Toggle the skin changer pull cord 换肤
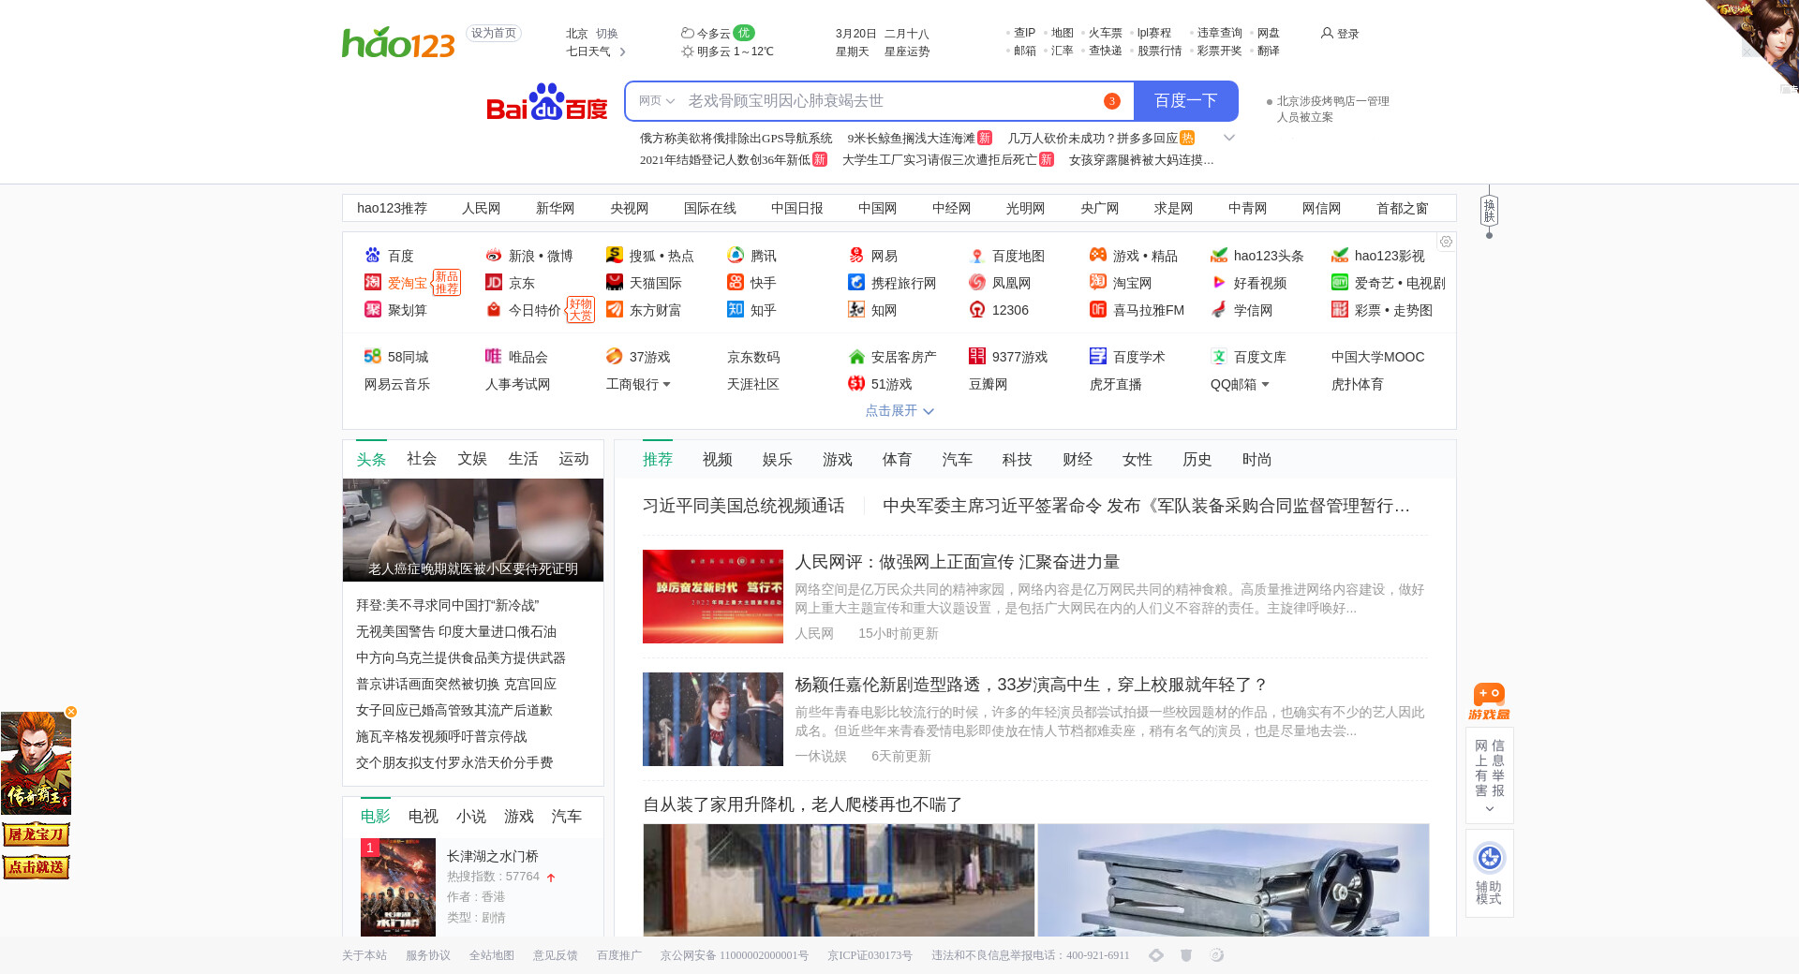Viewport: 1799px width, 974px height. (1489, 212)
